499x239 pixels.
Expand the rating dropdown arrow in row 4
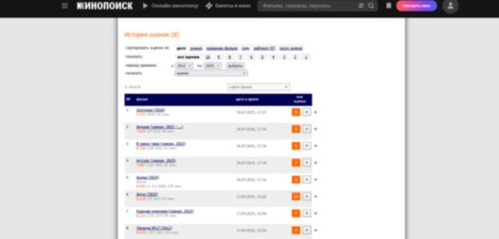tap(307, 163)
